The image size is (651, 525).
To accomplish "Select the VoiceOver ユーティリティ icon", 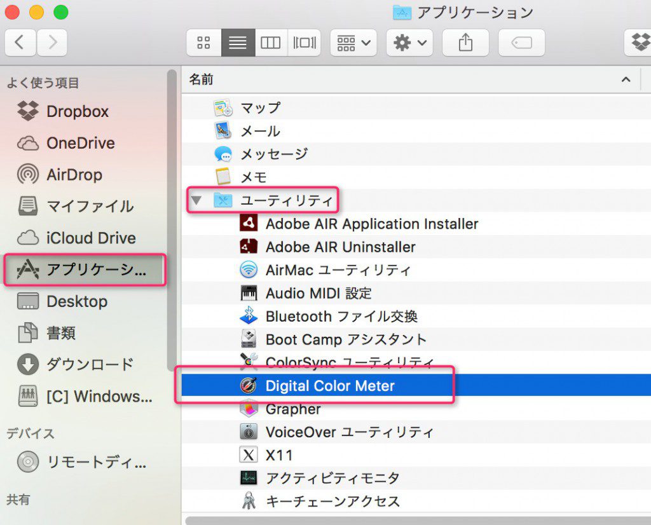I will click(x=249, y=432).
